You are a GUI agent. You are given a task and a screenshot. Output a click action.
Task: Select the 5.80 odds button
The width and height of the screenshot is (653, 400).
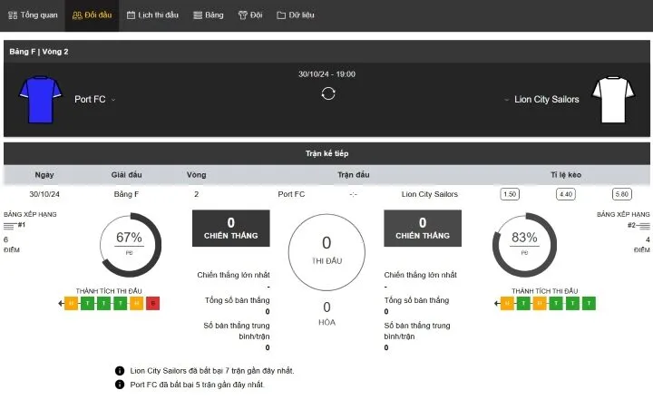(621, 194)
